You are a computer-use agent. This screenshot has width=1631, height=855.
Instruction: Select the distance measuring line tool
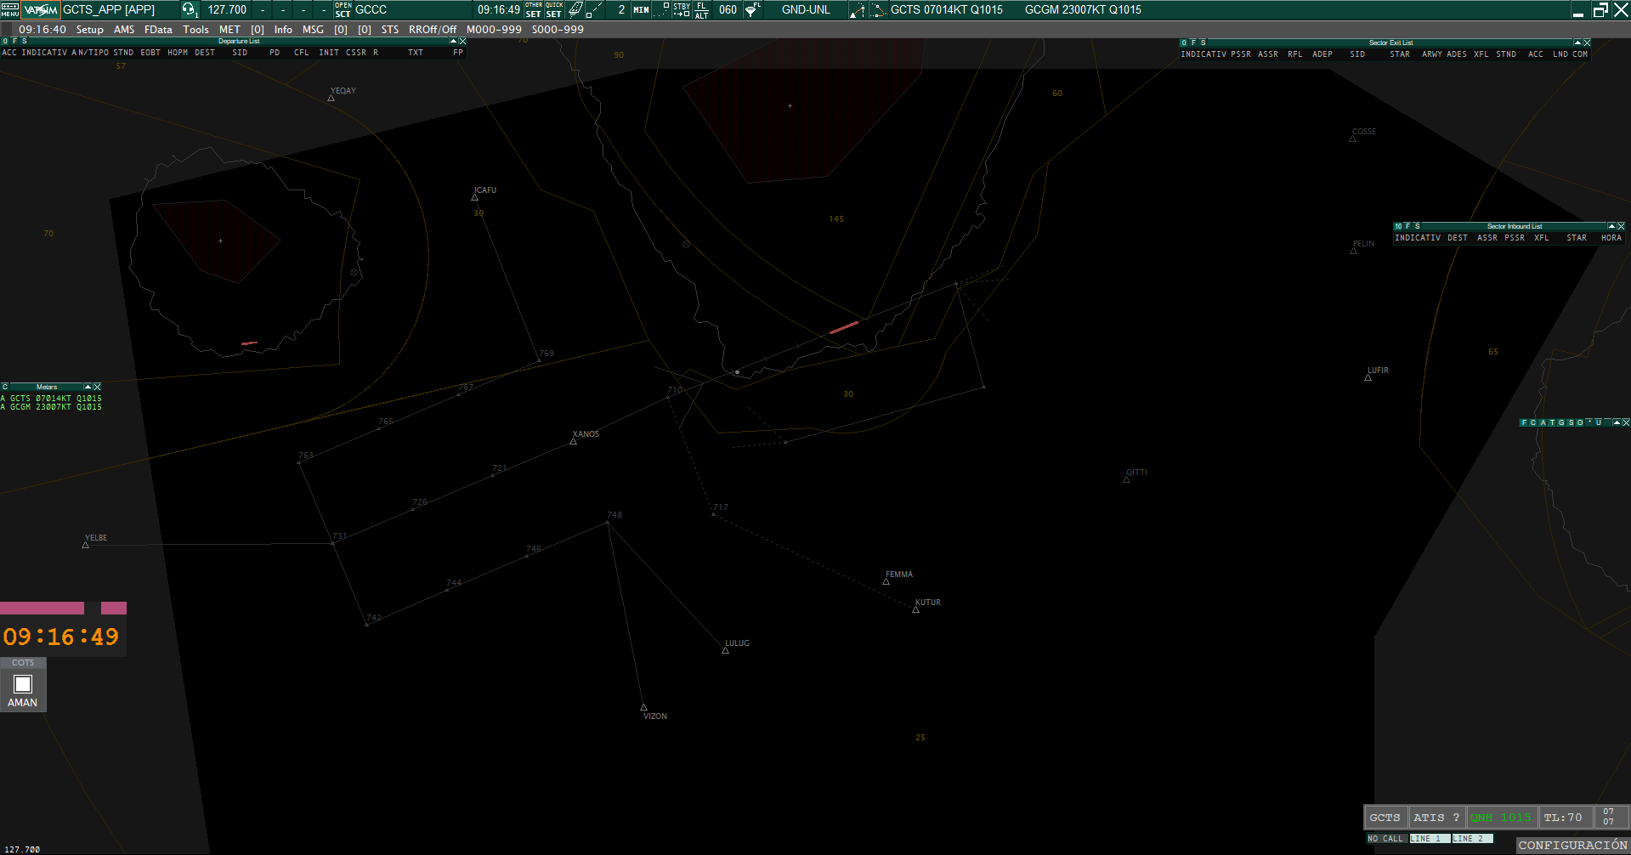tap(595, 9)
